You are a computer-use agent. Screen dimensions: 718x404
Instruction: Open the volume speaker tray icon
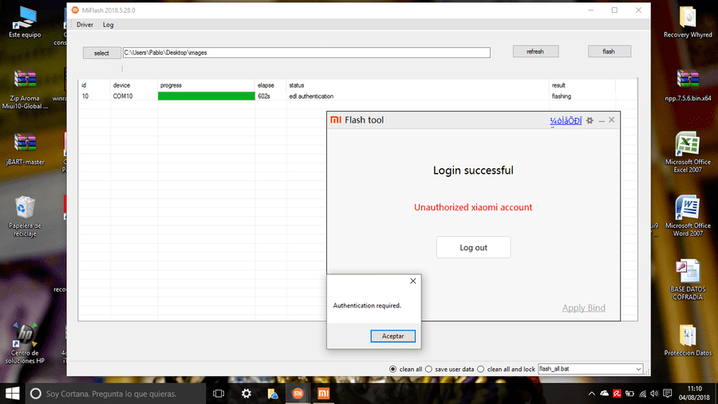[654, 394]
